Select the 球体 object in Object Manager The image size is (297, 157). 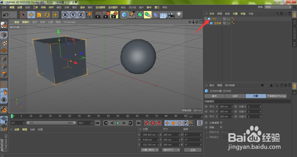[214, 19]
